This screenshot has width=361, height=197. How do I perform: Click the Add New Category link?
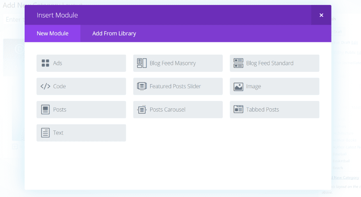346,177
